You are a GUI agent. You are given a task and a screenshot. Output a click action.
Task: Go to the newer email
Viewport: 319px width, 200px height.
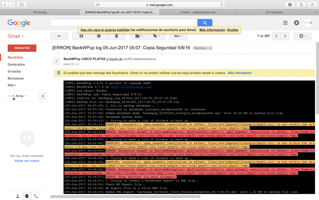point(276,36)
